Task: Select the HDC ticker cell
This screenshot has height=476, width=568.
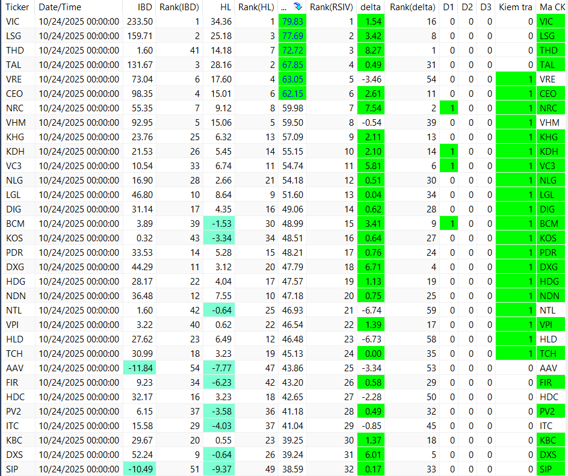Action: pyautogui.click(x=19, y=397)
